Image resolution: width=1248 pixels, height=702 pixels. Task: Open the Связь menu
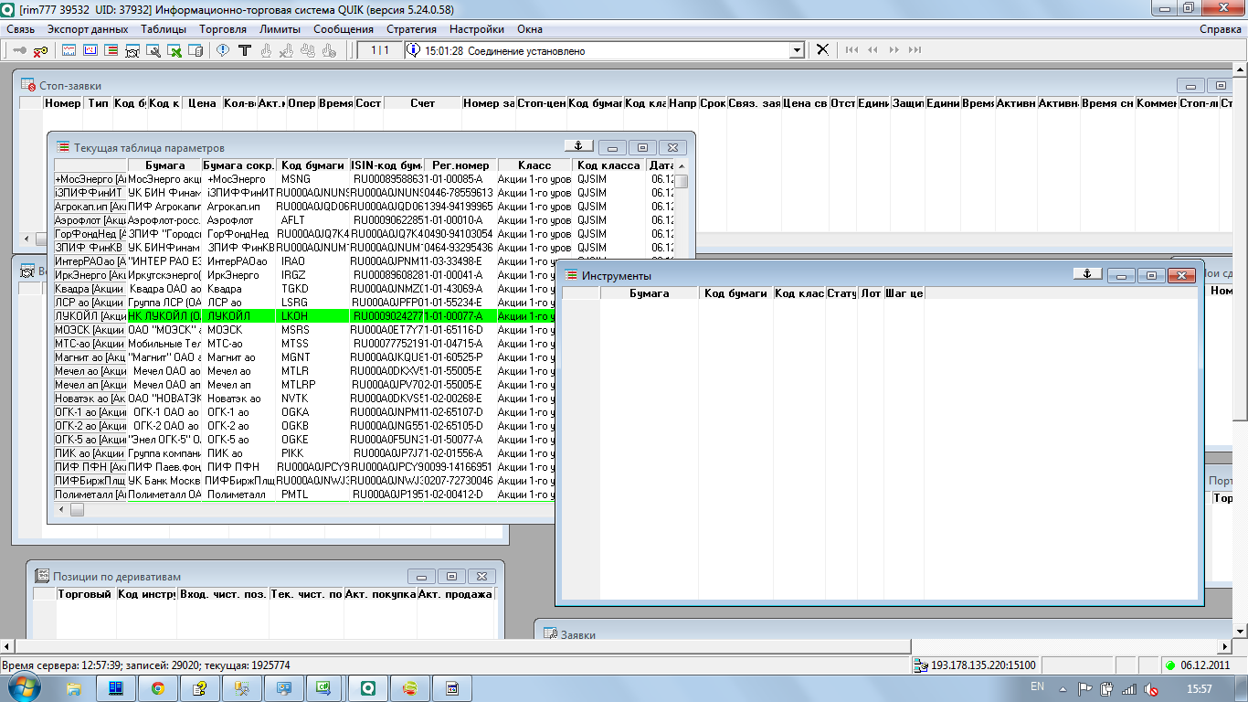[20, 29]
